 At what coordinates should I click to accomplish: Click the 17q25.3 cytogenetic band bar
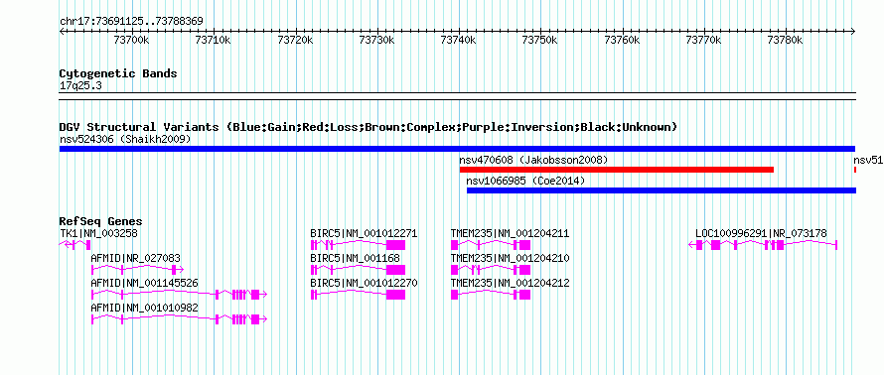pos(457,95)
